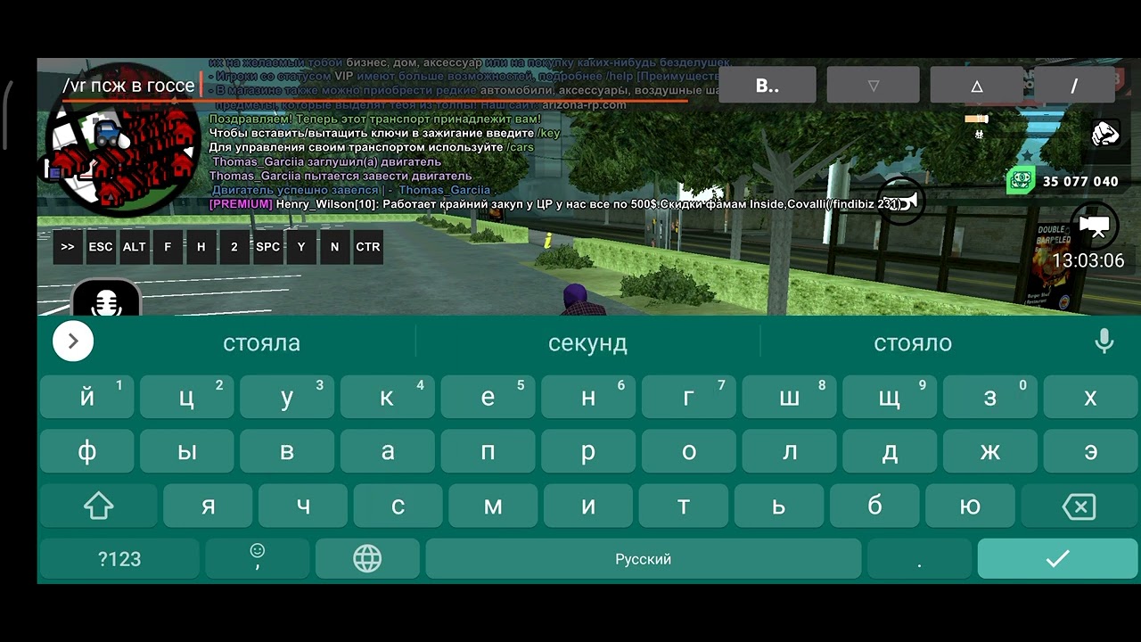The width and height of the screenshot is (1141, 642).
Task: Tap the H key overlay button
Action: [201, 247]
